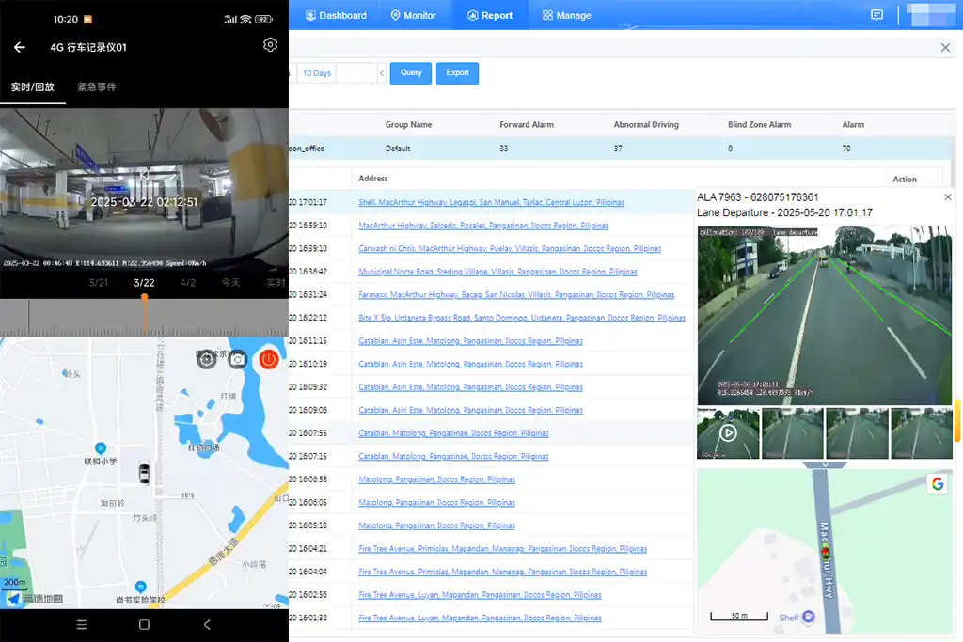Click the Google logo on the map
The width and height of the screenshot is (963, 642).
coord(938,484)
